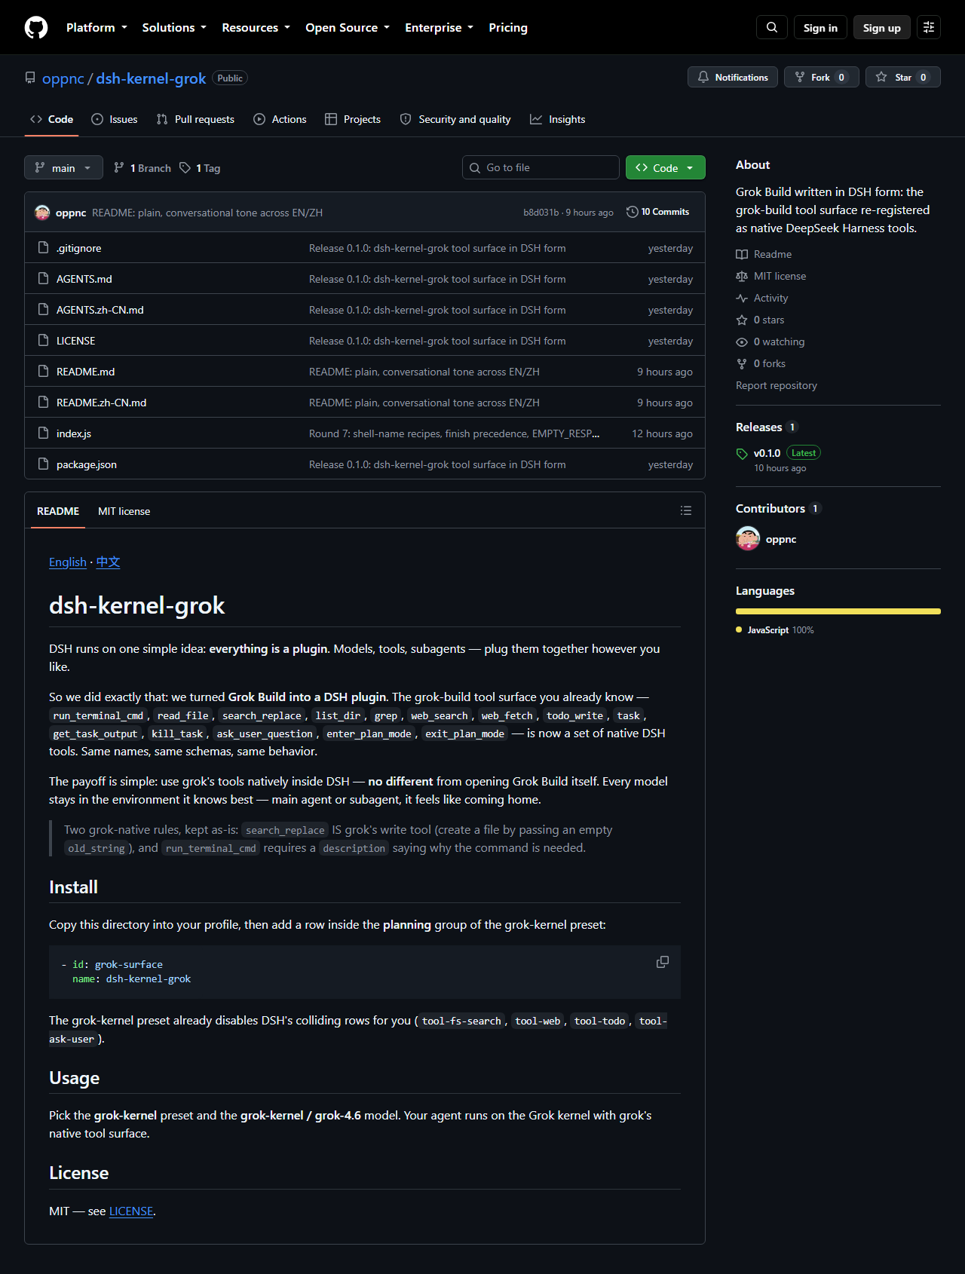Click the green tag icon beside v0.1.0
Viewport: 965px width, 1274px height.
click(742, 454)
